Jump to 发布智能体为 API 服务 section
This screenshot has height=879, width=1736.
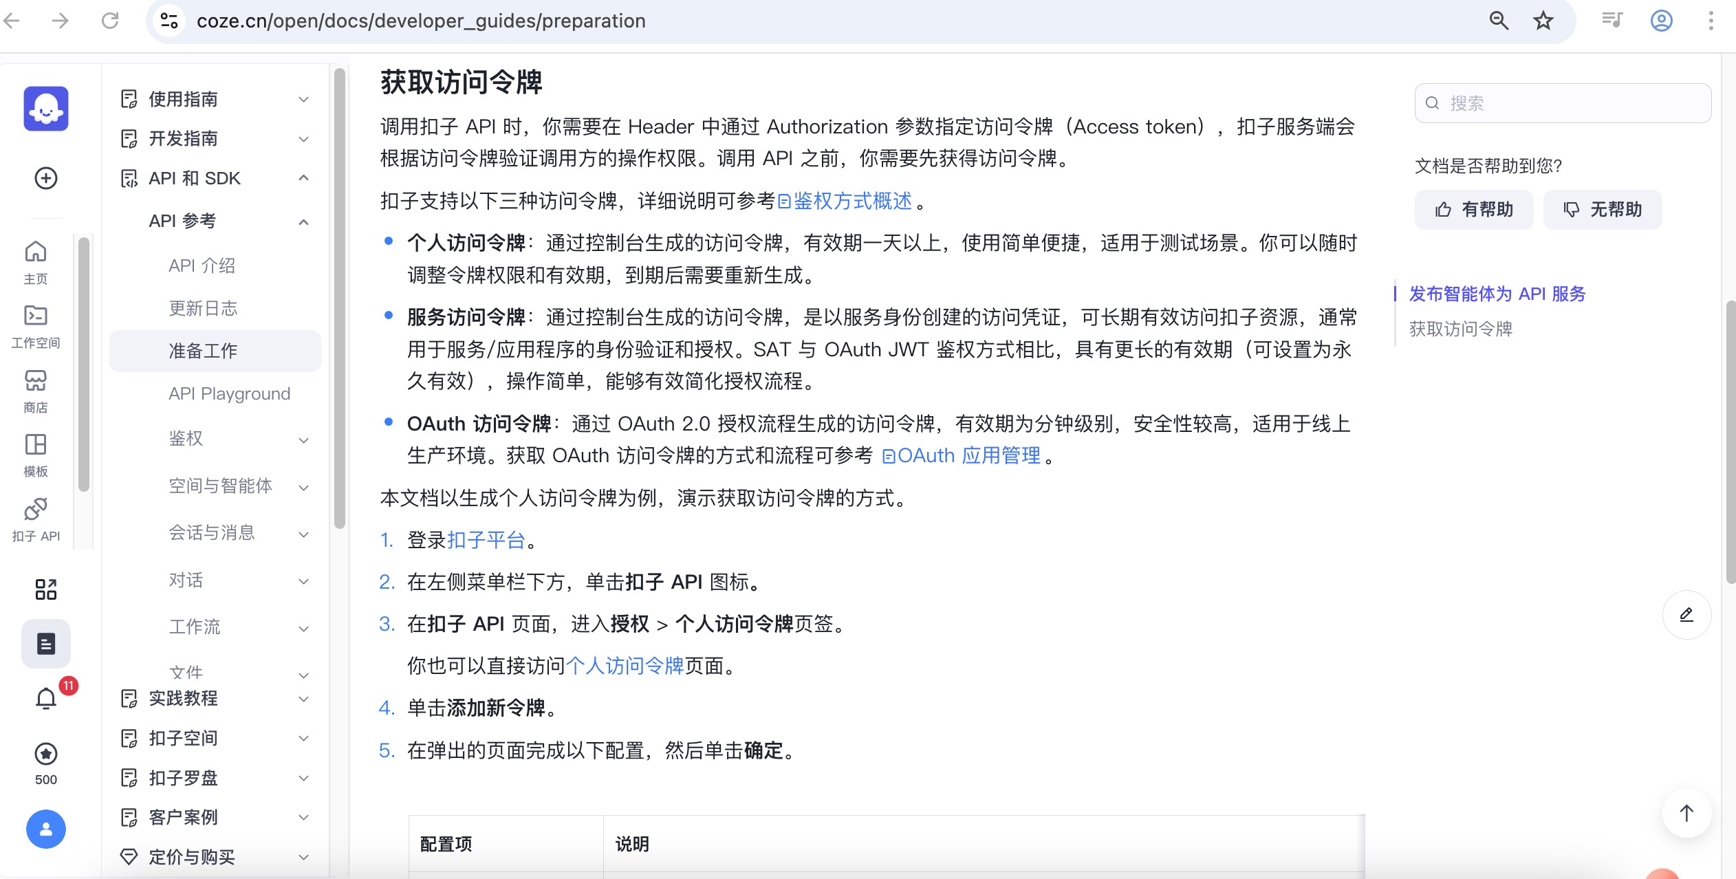coord(1497,294)
